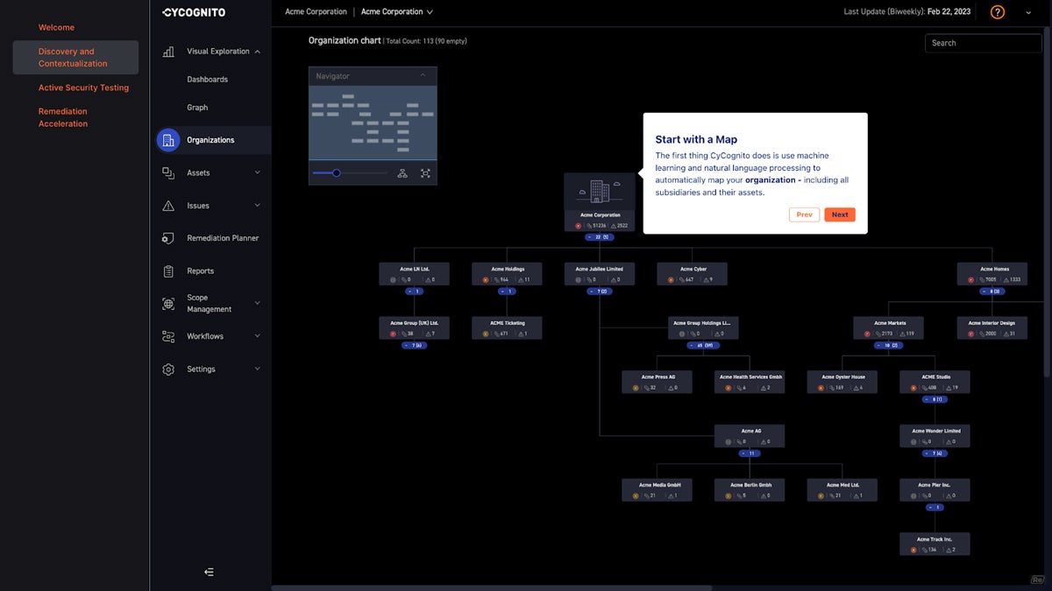Select the Assets icon in the sidebar
This screenshot has width=1052, height=591.
(x=168, y=172)
